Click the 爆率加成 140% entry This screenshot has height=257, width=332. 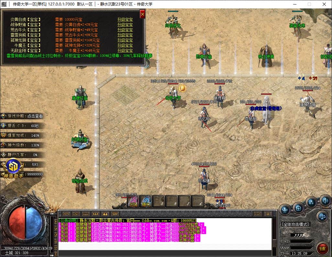22,135
